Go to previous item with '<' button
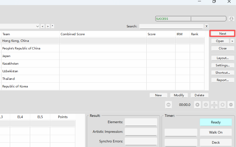236x147 pixels. pos(43,26)
